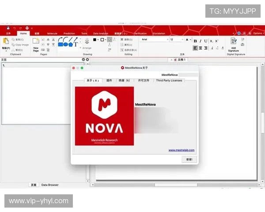Open the www.mestrelab.com link
This screenshot has height=212, width=265.
181,150
